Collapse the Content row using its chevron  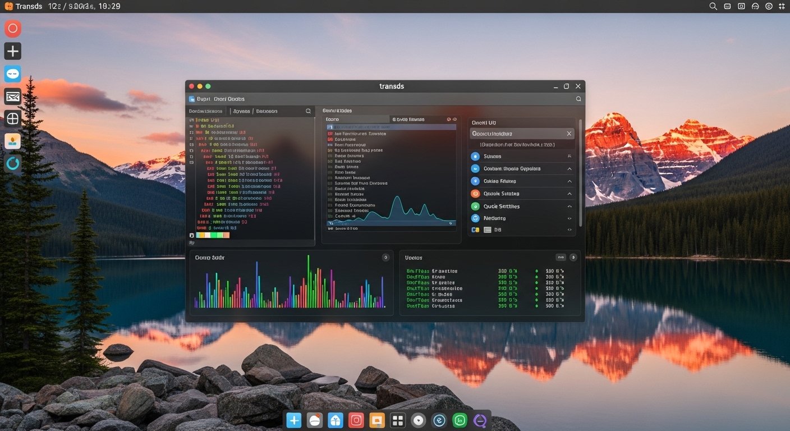569,169
